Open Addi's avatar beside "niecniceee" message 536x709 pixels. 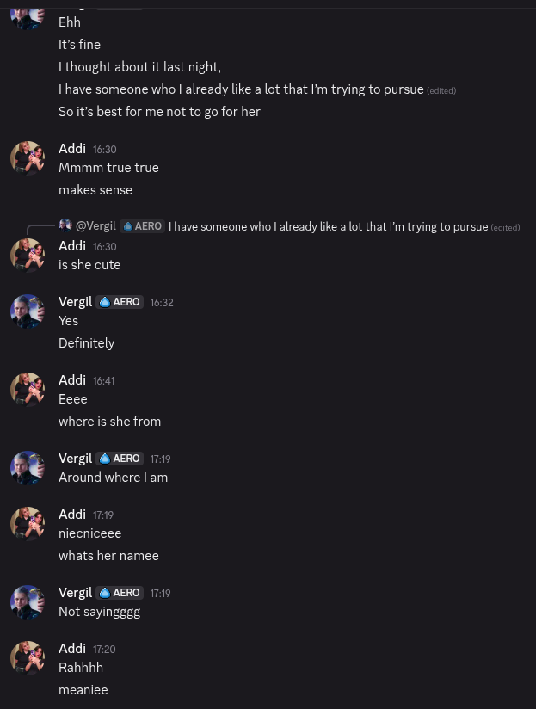tap(28, 524)
